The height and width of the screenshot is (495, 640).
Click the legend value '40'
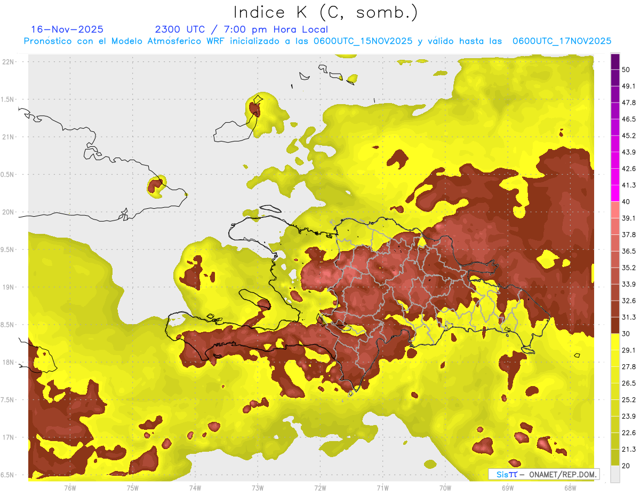click(626, 202)
